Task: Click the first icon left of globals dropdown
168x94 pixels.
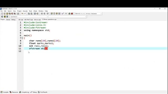Action: [2, 17]
